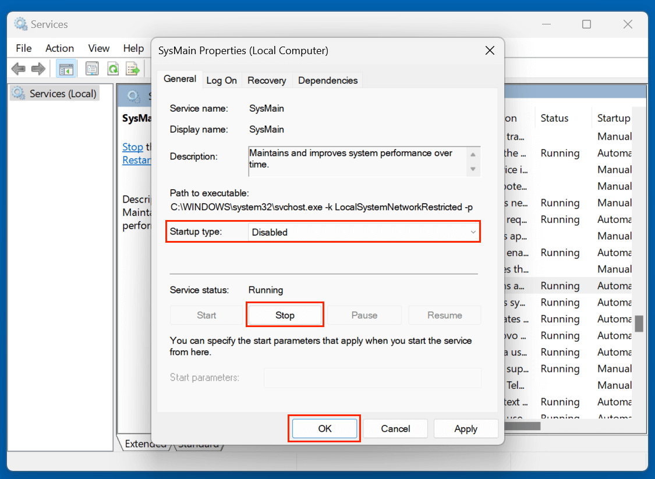Image resolution: width=655 pixels, height=479 pixels.
Task: Navigate back using the left arrow icon
Action: point(18,68)
